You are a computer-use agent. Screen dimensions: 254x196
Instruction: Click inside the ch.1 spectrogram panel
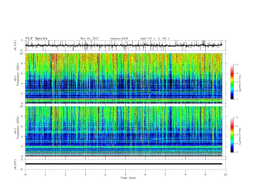(123, 78)
